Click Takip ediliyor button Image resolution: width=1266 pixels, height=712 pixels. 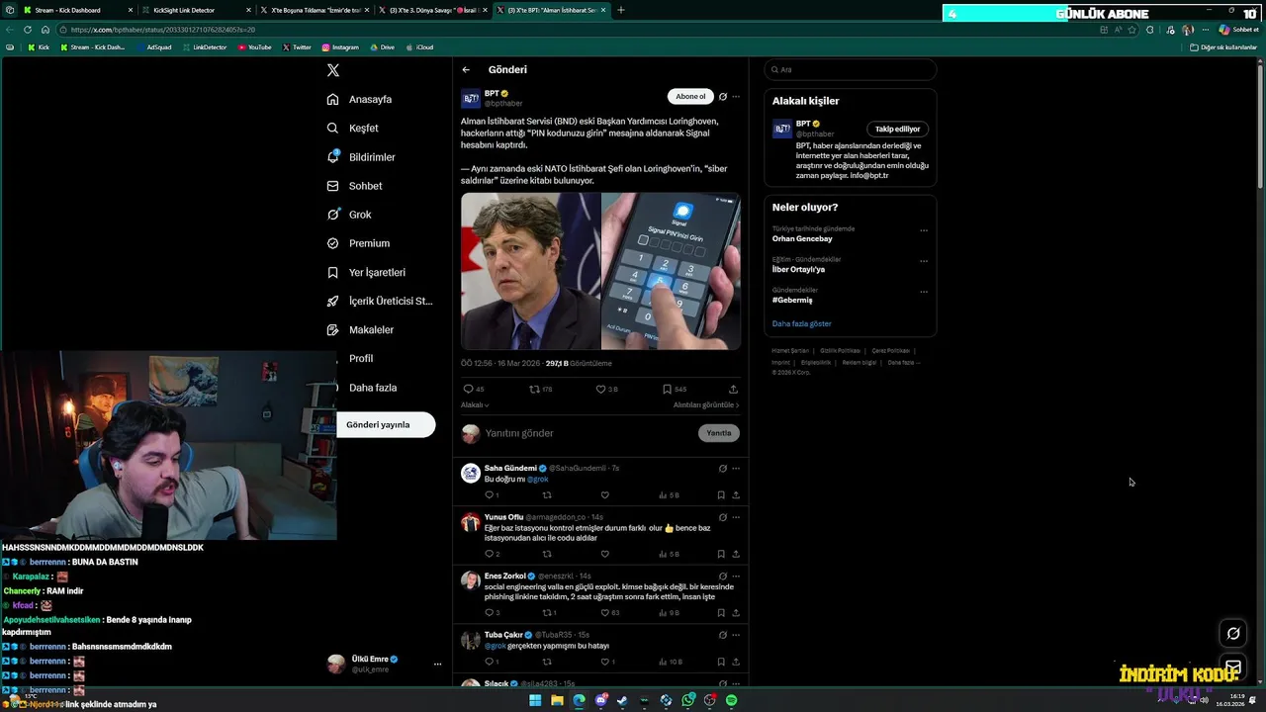[x=897, y=130]
